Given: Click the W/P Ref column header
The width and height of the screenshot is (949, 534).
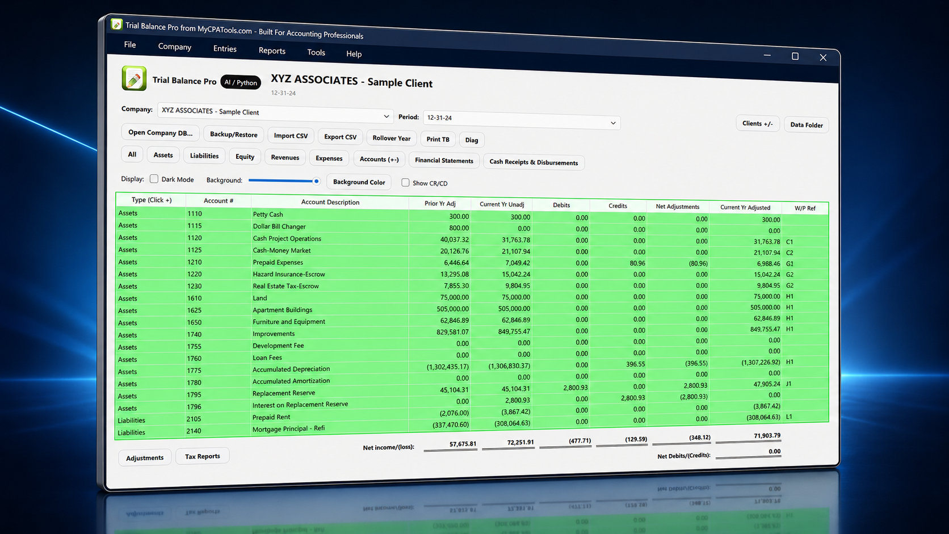Looking at the screenshot, I should (805, 208).
